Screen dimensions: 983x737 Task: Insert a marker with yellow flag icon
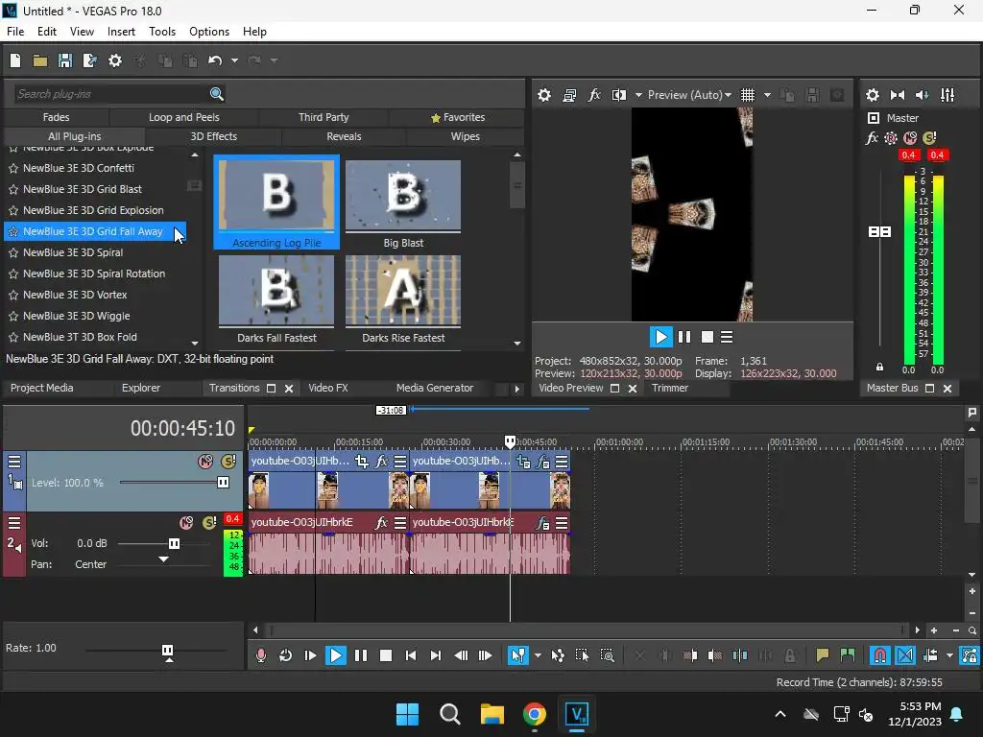tap(822, 655)
